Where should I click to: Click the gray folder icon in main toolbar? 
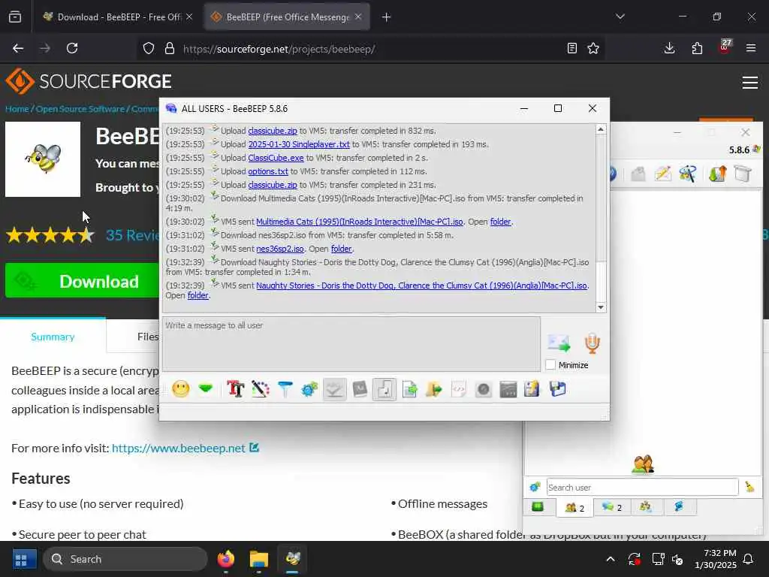click(638, 174)
